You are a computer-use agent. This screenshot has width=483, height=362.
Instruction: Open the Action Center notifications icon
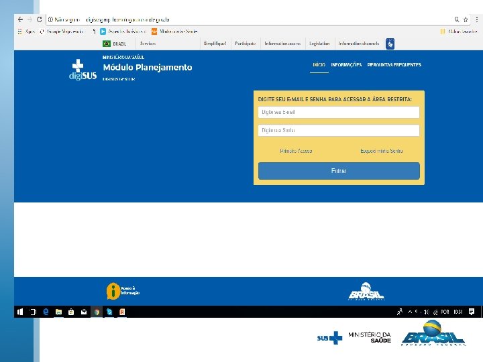(472, 312)
